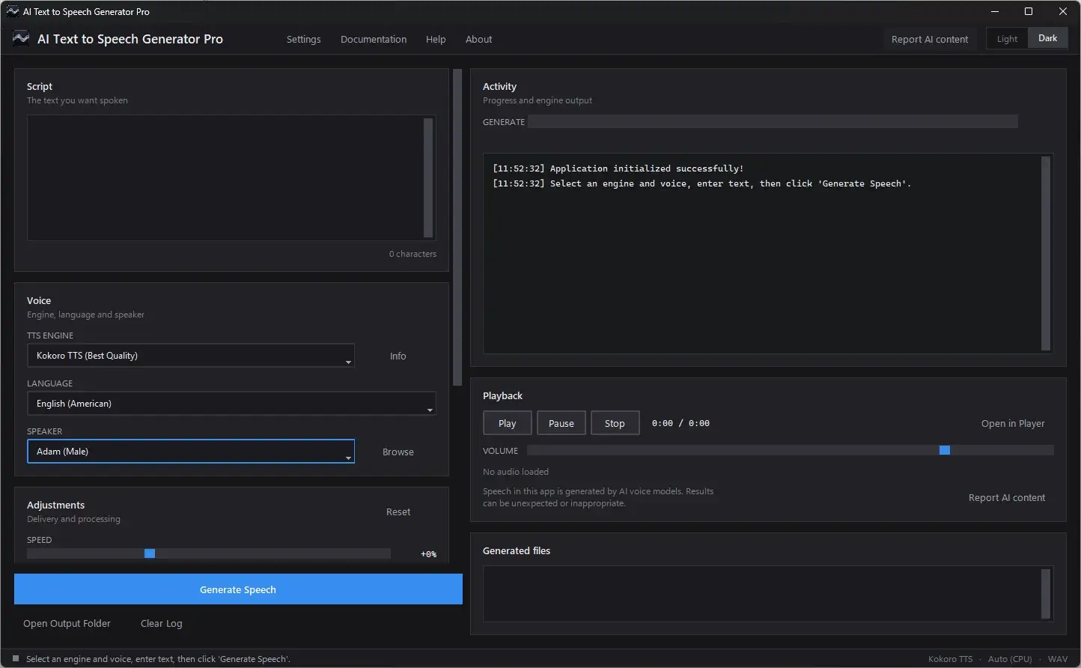Open the Settings menu
The image size is (1081, 668).
(304, 39)
